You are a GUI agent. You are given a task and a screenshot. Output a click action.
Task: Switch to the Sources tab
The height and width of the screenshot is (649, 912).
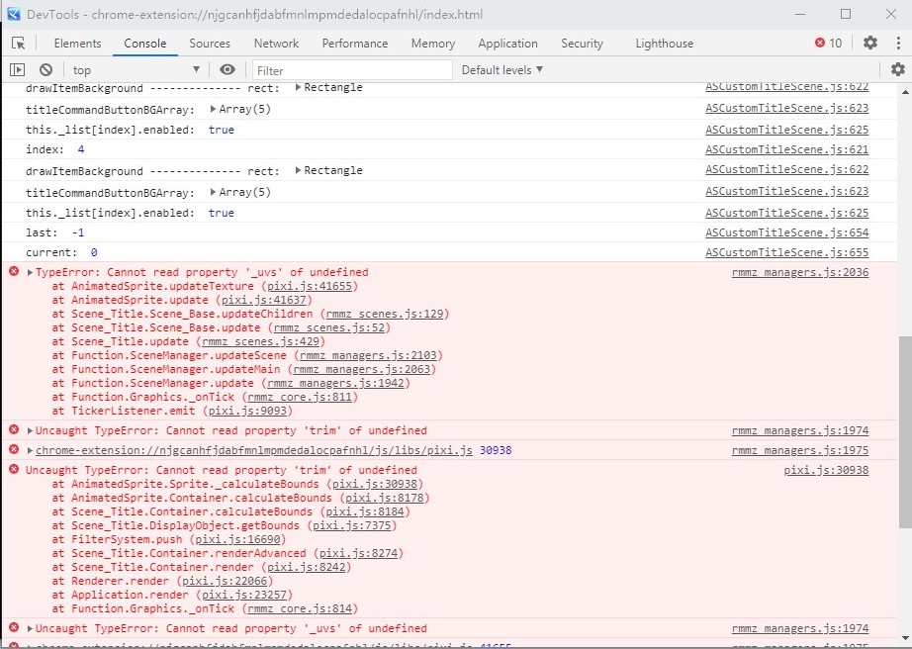click(x=210, y=43)
